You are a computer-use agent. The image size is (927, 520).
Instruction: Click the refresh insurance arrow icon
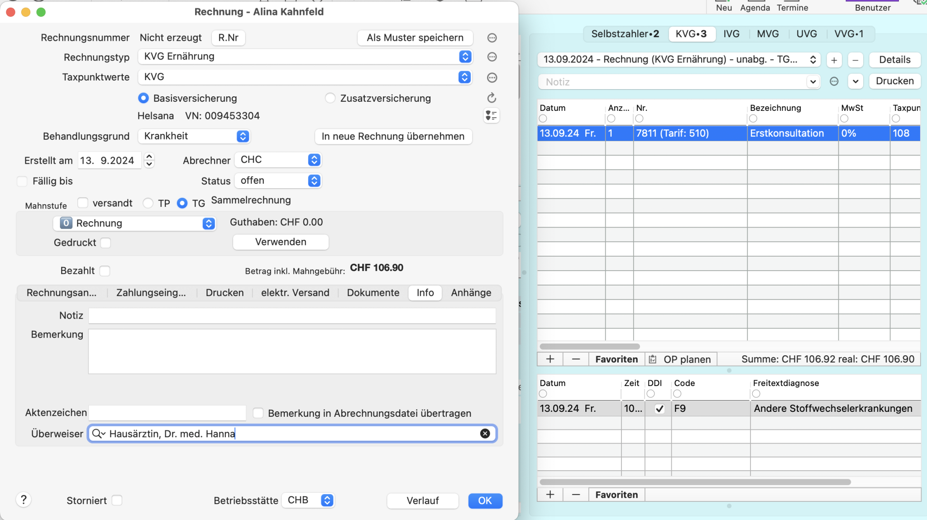click(492, 98)
